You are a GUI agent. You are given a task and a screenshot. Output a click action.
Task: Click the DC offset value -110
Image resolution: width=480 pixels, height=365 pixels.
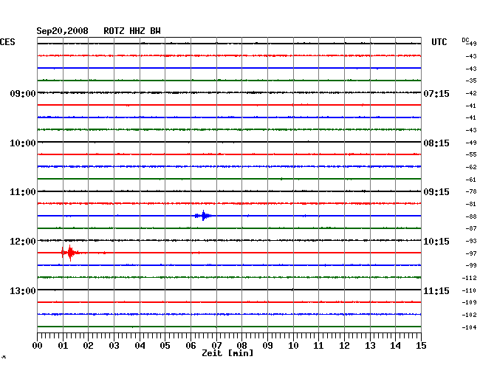coord(469,290)
